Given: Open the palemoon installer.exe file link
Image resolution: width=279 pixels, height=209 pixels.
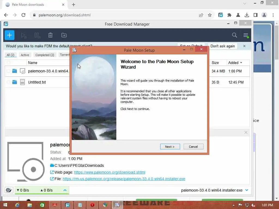Looking at the screenshot, I should (124, 179).
